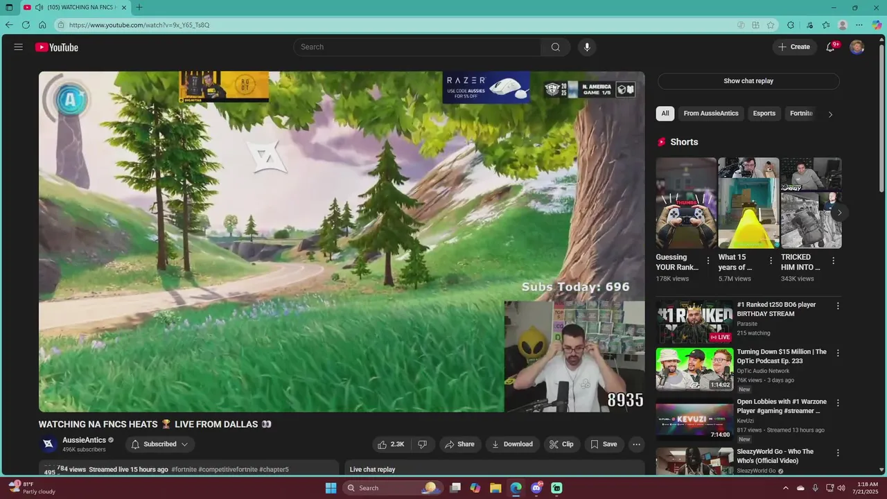Open the tab actions menu icon

click(x=9, y=8)
